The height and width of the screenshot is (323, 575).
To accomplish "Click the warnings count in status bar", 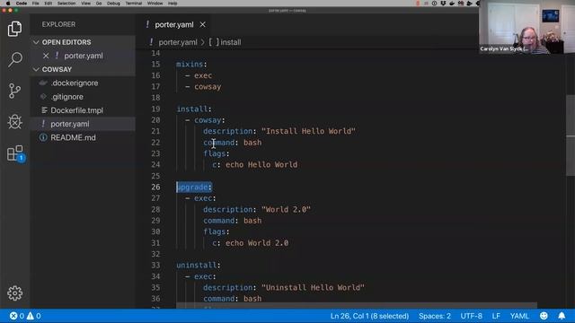I will click(x=34, y=316).
